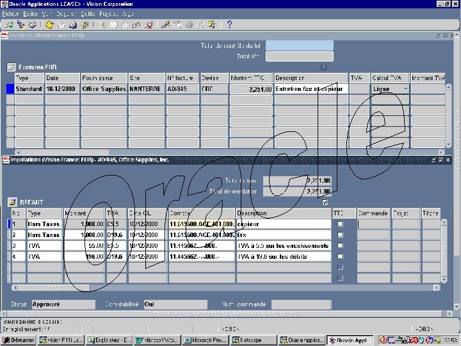Click the 'TVA à 19.6 sur les débits' cell
Viewport: 461px width, 346px height.
click(284, 256)
